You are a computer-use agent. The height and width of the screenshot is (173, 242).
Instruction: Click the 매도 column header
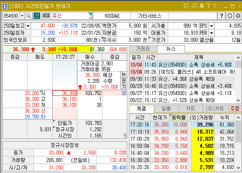[x=40, y=57]
